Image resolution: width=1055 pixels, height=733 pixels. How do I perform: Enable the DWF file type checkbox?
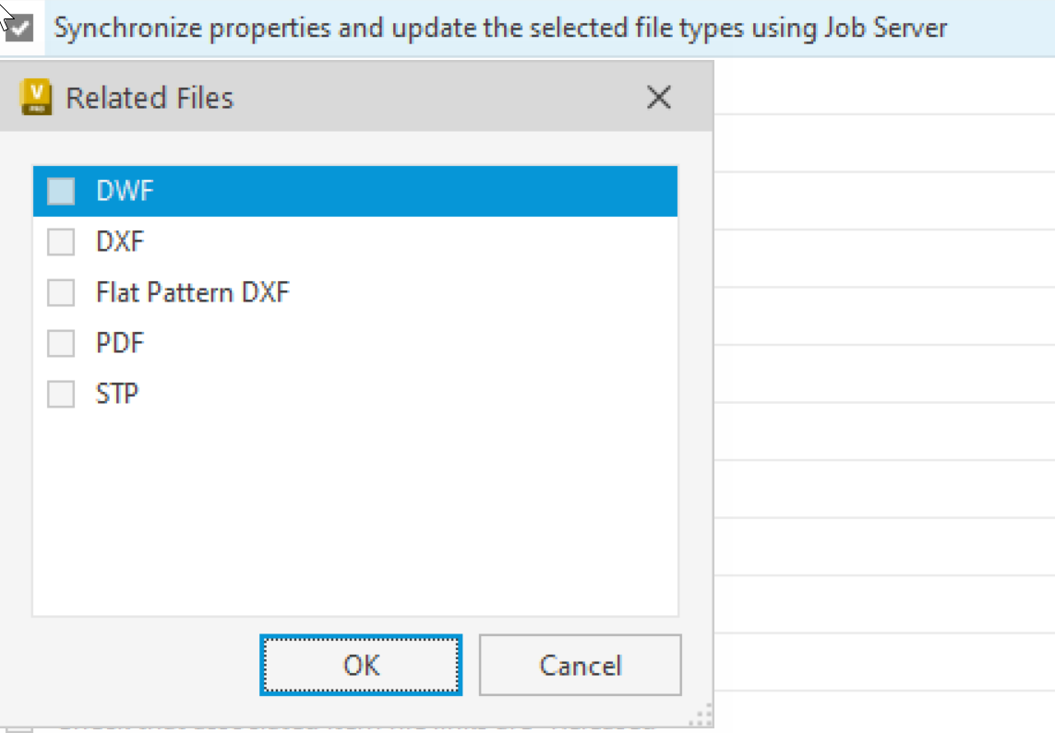pyautogui.click(x=60, y=190)
